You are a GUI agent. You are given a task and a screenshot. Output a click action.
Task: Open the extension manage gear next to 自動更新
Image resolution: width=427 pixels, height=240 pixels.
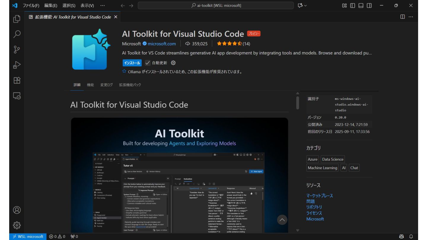[173, 63]
